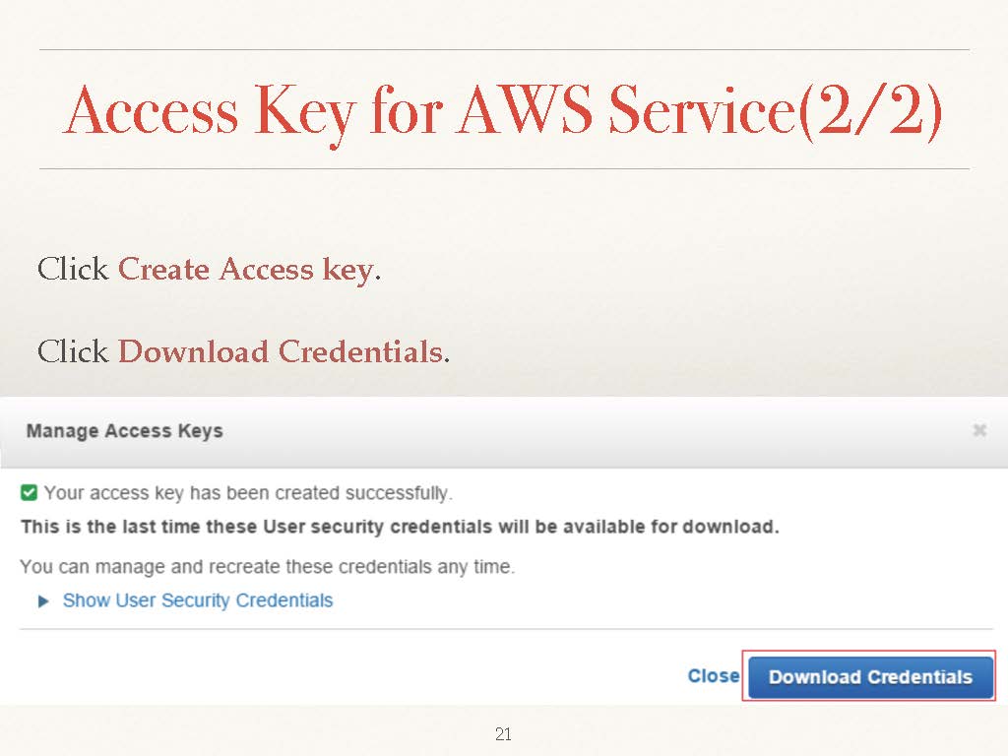Click the Manage Access Keys dialog title

(124, 431)
